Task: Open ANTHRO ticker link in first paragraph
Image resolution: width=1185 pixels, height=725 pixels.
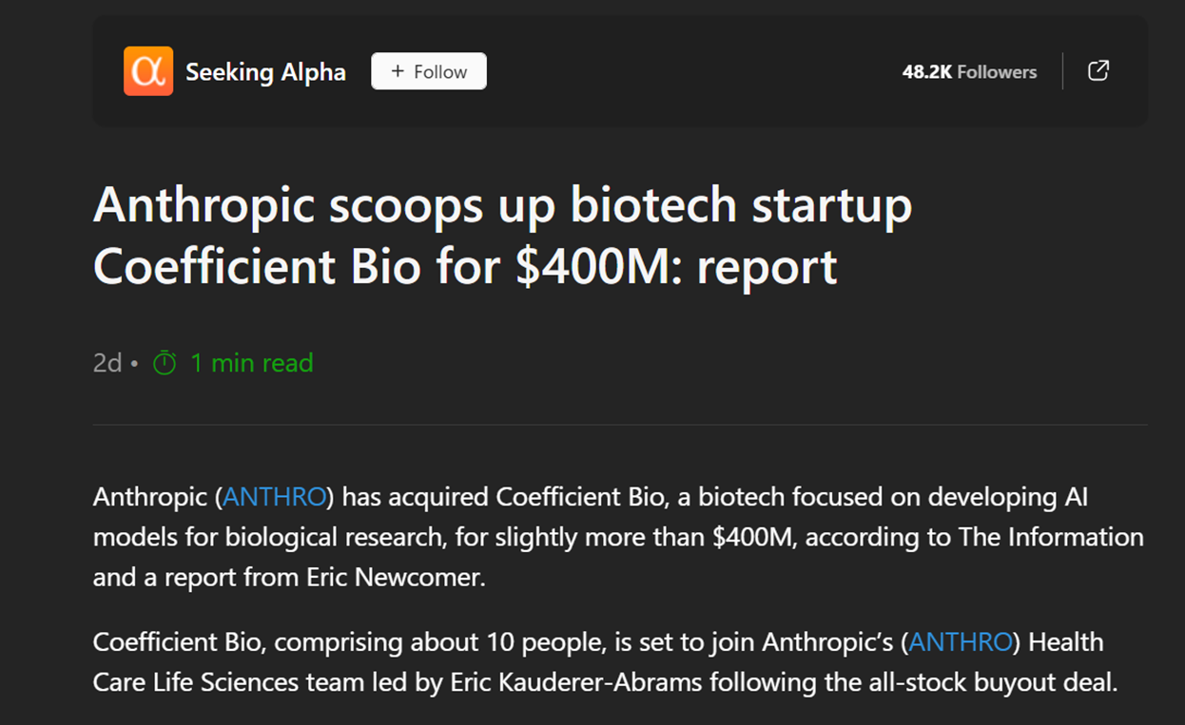Action: point(275,497)
